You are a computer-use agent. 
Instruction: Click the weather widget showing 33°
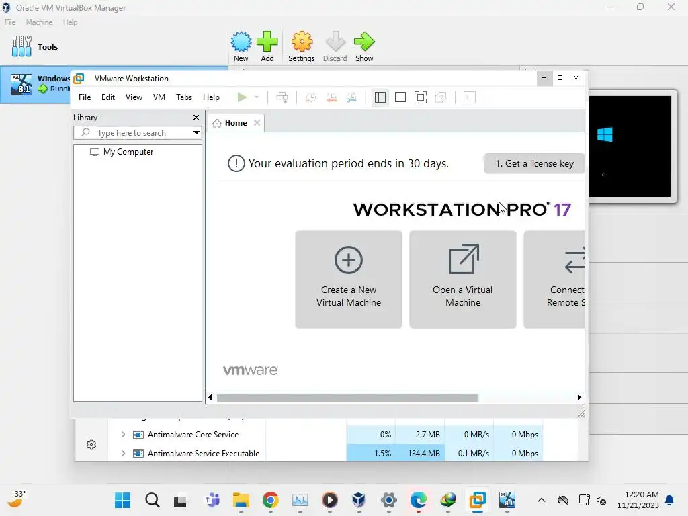[x=16, y=499]
